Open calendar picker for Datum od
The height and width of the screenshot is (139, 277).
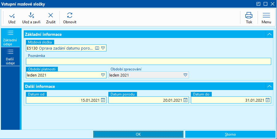[103, 100]
